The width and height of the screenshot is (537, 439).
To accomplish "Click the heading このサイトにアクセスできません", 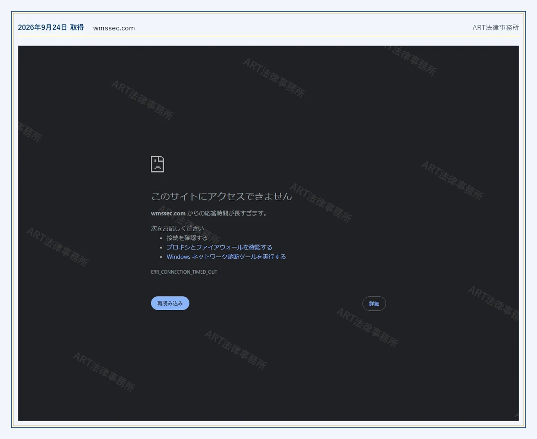I will (222, 196).
